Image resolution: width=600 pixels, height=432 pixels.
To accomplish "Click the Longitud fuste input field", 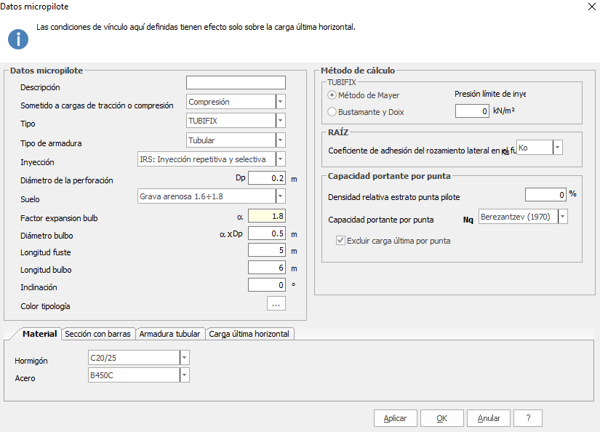I will click(x=267, y=250).
